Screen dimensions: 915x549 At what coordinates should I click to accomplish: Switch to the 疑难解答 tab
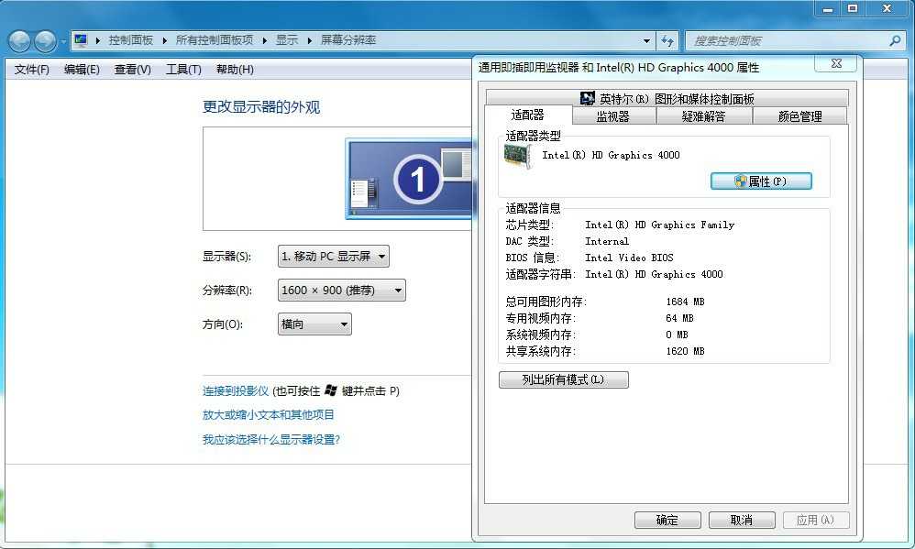(704, 116)
